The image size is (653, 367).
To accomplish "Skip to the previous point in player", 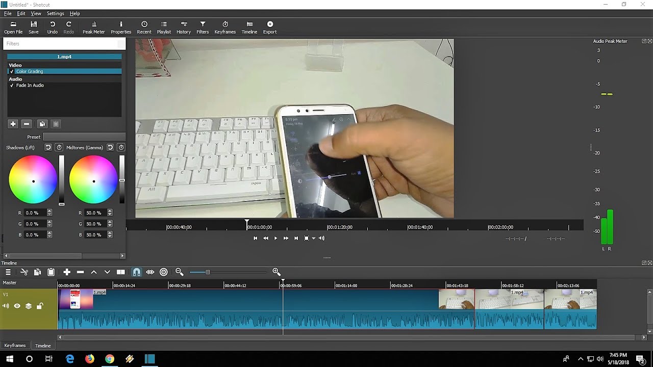I will pos(256,238).
